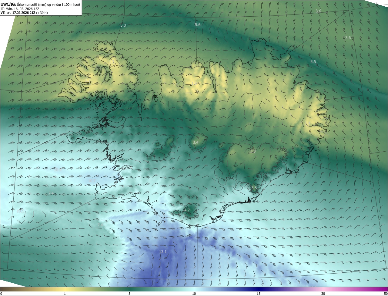The width and height of the screenshot is (388, 296).
Task: Click the 5.0 precipitation value on the map
Action: (x=123, y=25)
